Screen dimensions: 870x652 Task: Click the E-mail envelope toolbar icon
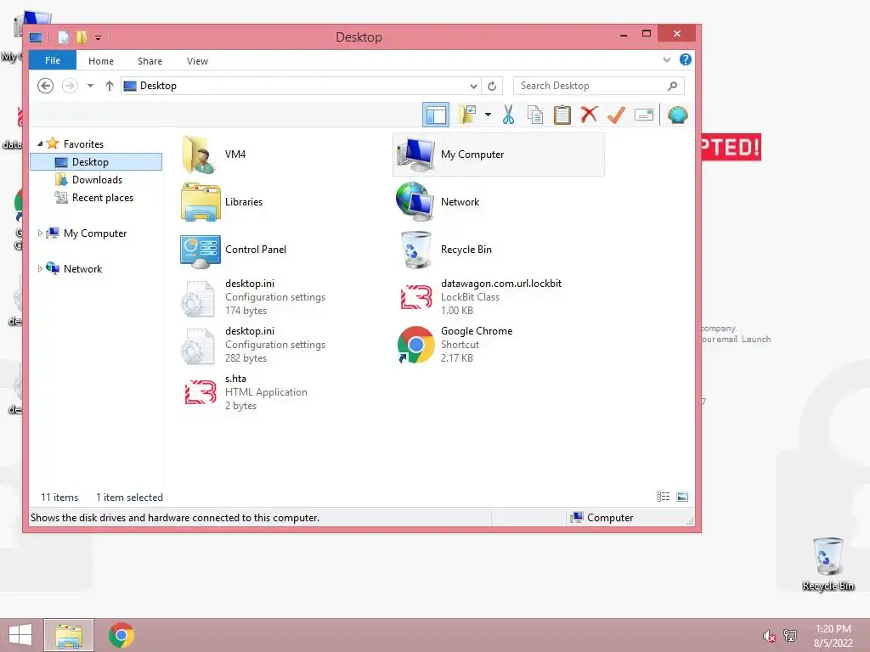coord(644,115)
